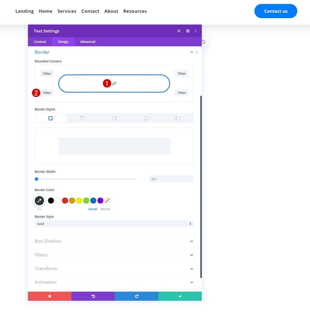
Task: Open the border color eyedropper picker
Action: 39,201
